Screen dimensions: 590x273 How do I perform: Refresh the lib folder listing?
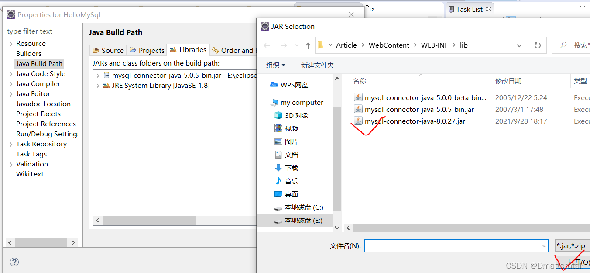point(538,45)
